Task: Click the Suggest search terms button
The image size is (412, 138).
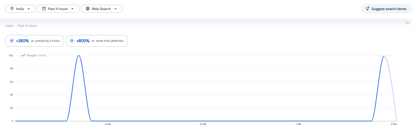Action: pyautogui.click(x=386, y=9)
